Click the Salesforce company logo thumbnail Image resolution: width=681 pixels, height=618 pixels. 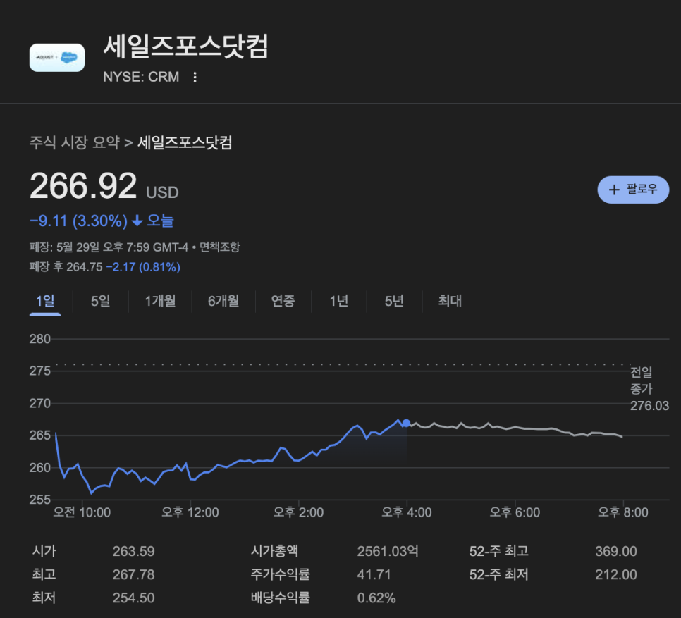tap(57, 57)
